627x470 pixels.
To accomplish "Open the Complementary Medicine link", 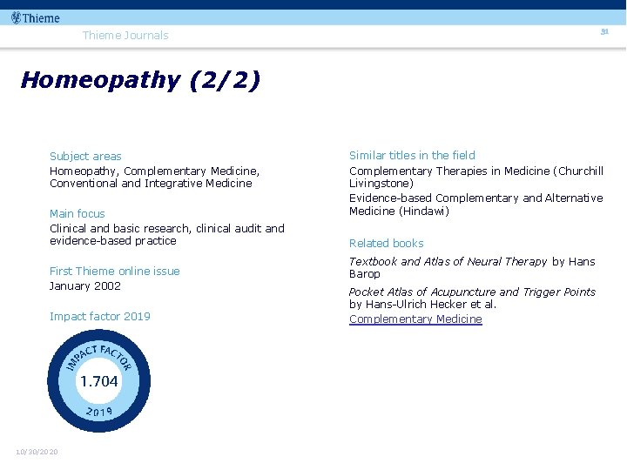I will coord(415,319).
